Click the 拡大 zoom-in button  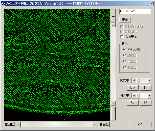coord(132,88)
